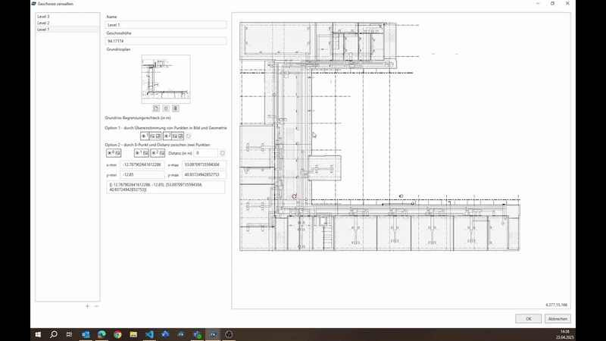Viewport: 606px width, 341px height.
Task: Click the refresh icon next to Option 1
Action: tap(189, 136)
